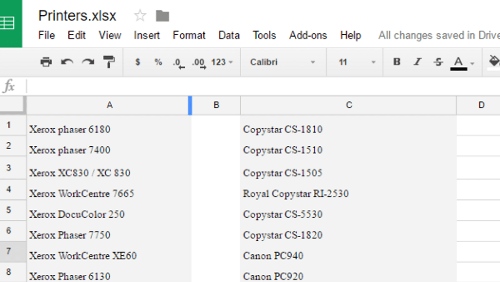Screen dimensions: 500x282
Task: Click the All changes saved in Drive link
Action: pos(439,35)
